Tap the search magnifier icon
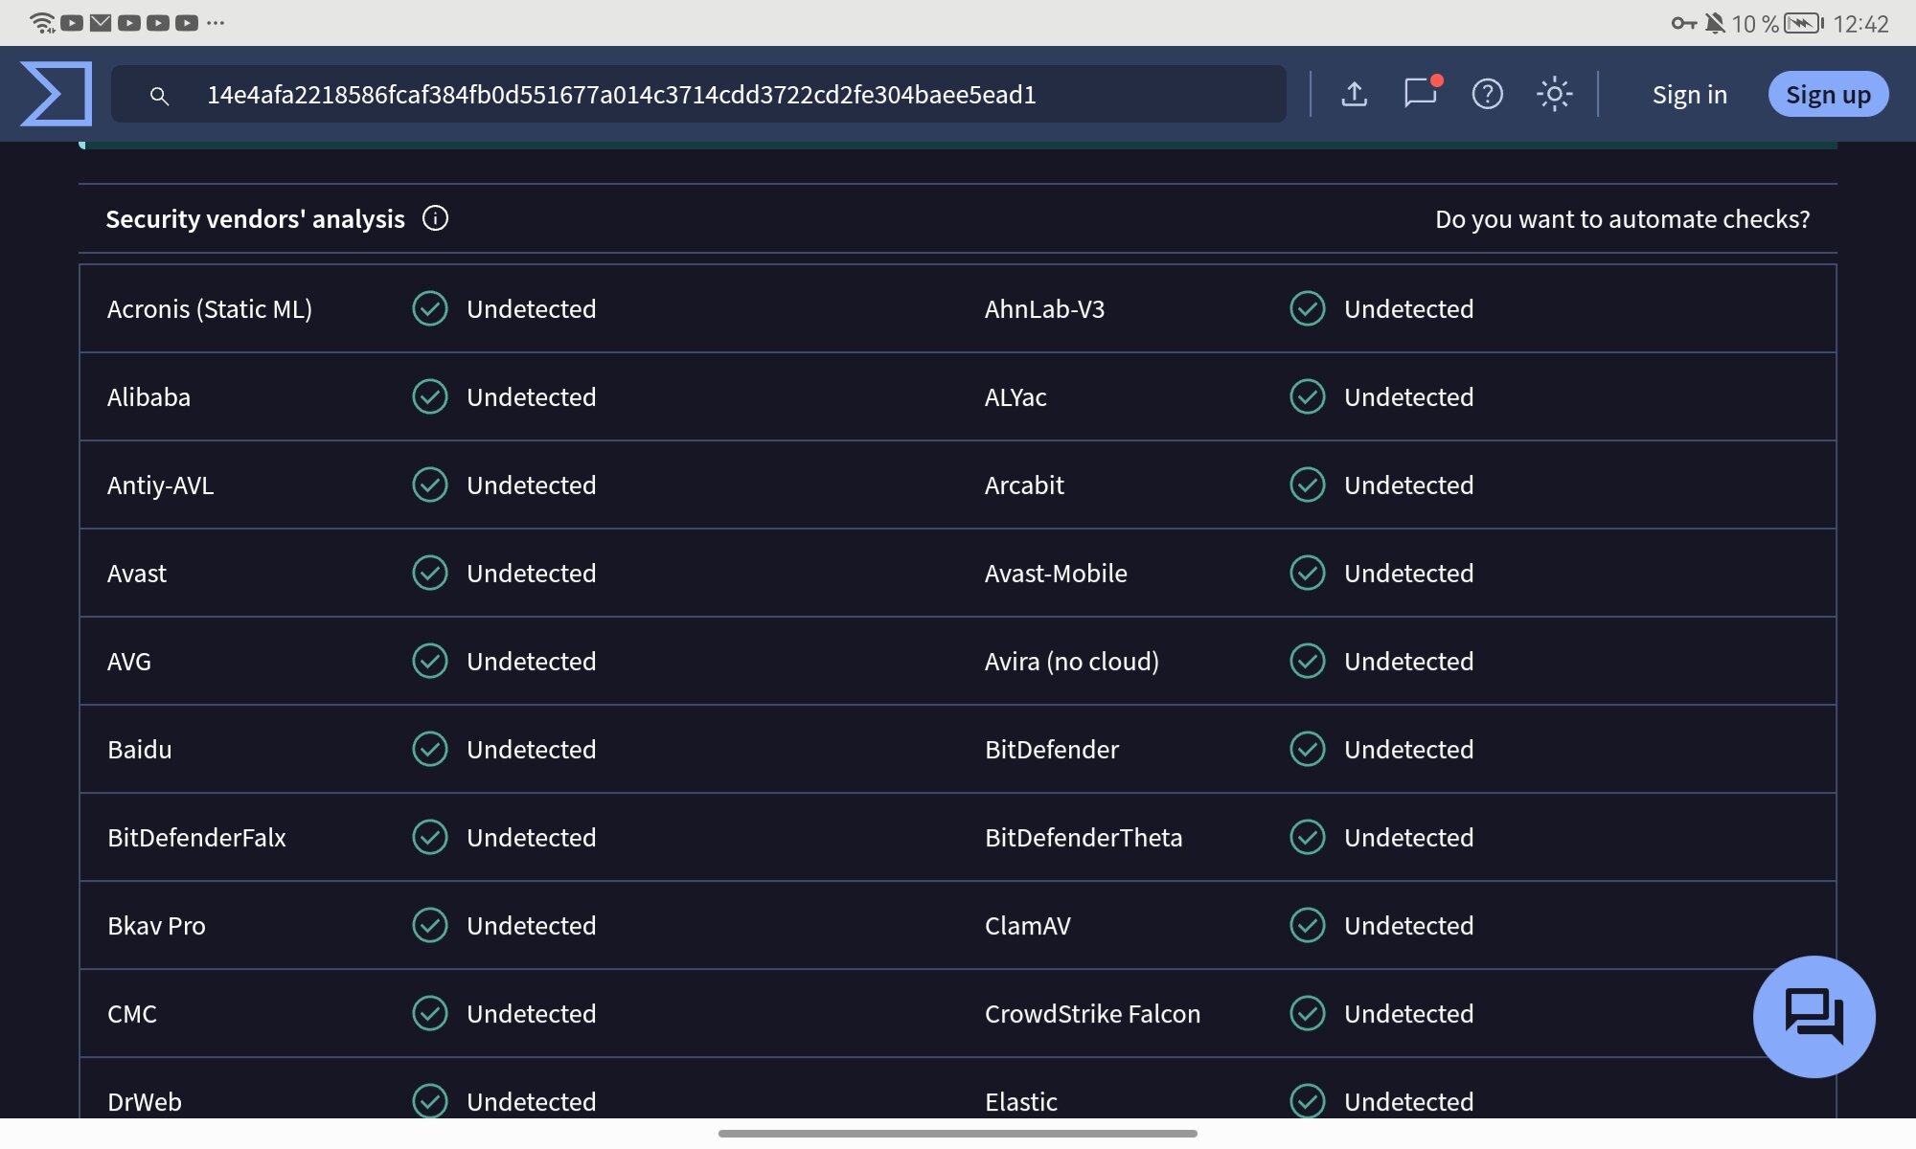The width and height of the screenshot is (1916, 1149). pyautogui.click(x=160, y=96)
